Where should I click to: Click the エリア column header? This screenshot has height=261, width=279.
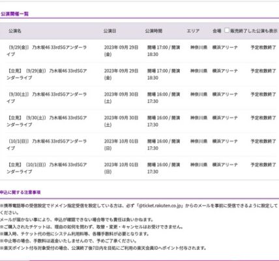(193, 31)
